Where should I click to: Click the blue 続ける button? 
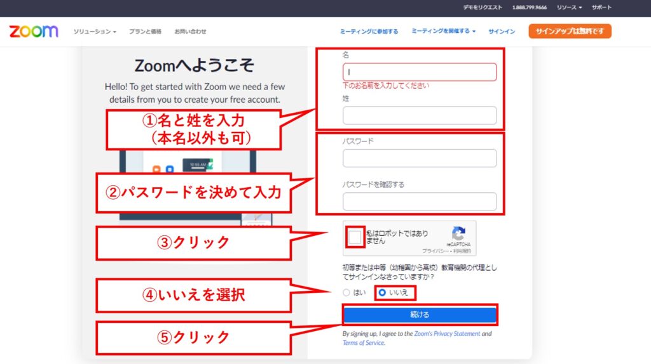point(420,315)
